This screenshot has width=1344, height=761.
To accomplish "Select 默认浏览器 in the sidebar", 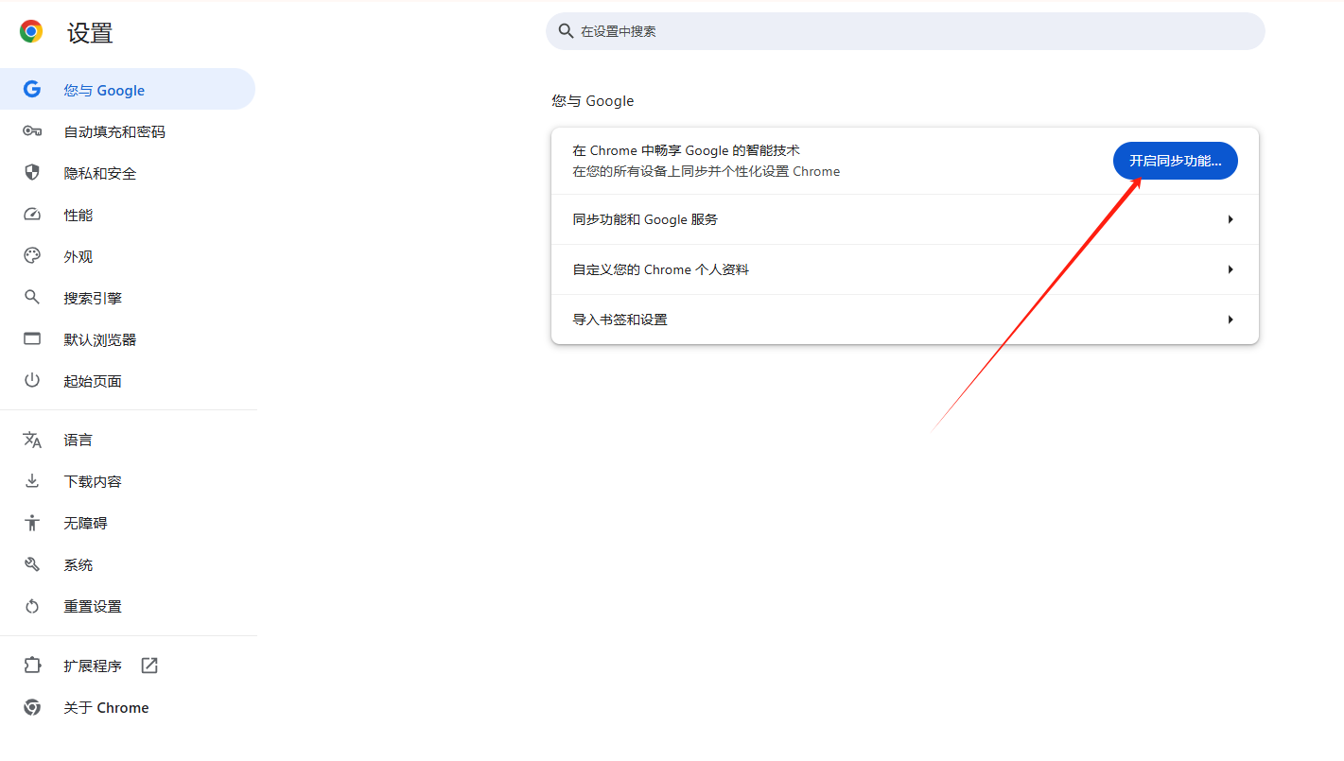I will [128, 339].
